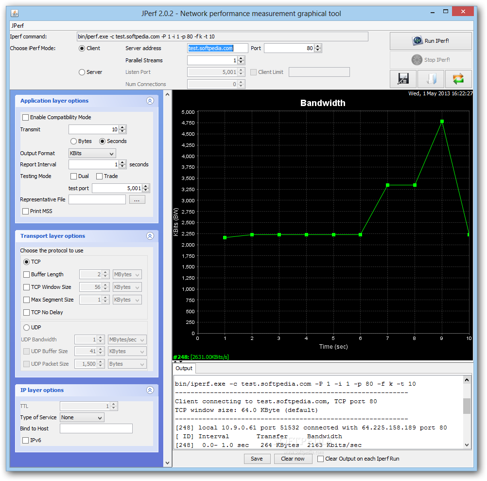Image resolution: width=487 pixels, height=481 pixels.
Task: Check the Print MSS option
Action: point(25,211)
